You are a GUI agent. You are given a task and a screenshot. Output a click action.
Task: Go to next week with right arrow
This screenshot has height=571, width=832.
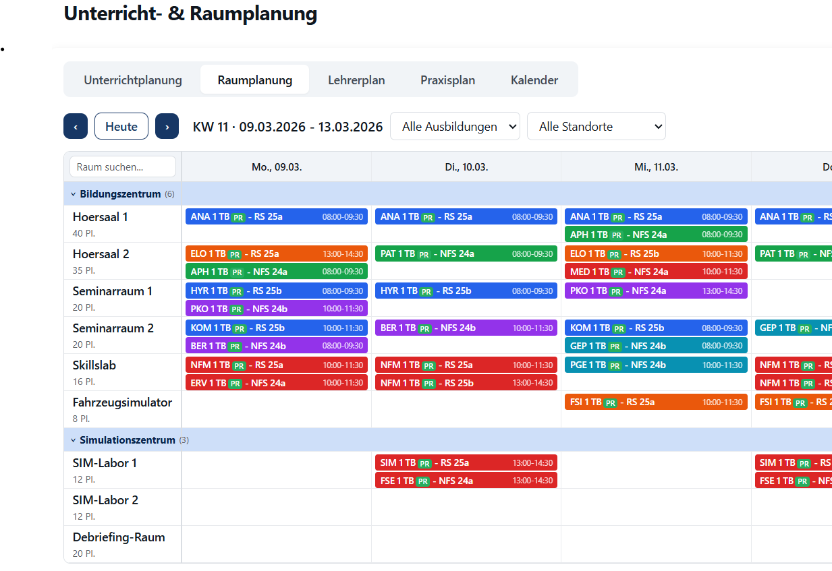click(x=167, y=126)
